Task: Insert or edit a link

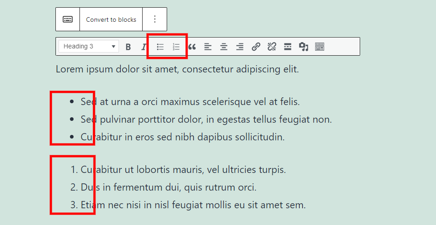Action: coord(256,47)
